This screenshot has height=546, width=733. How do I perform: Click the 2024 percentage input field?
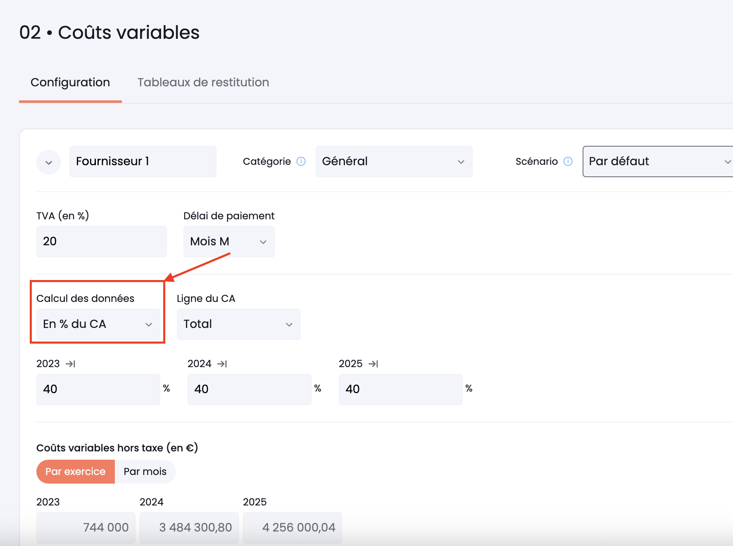point(250,389)
